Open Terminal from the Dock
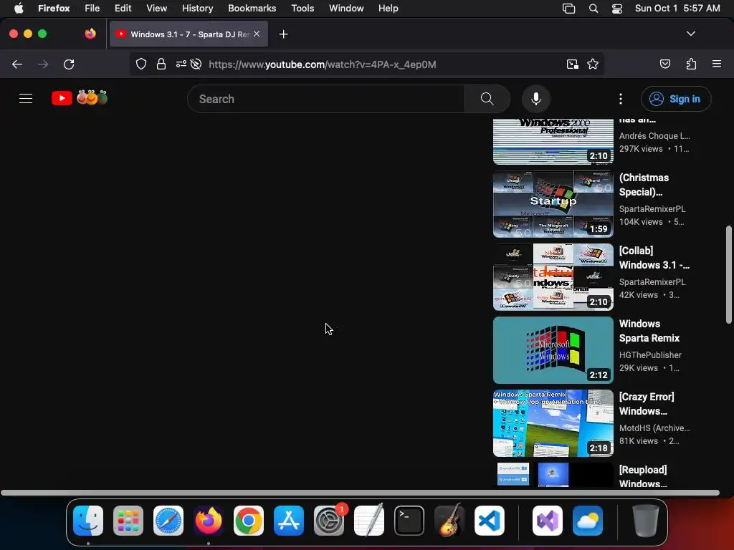 tap(409, 521)
